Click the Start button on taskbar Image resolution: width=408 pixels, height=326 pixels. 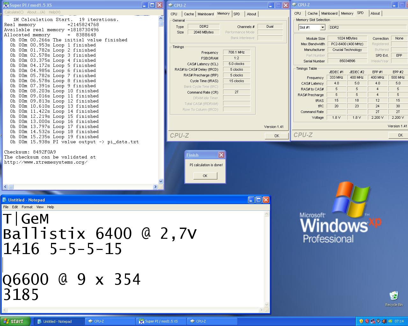click(15, 321)
